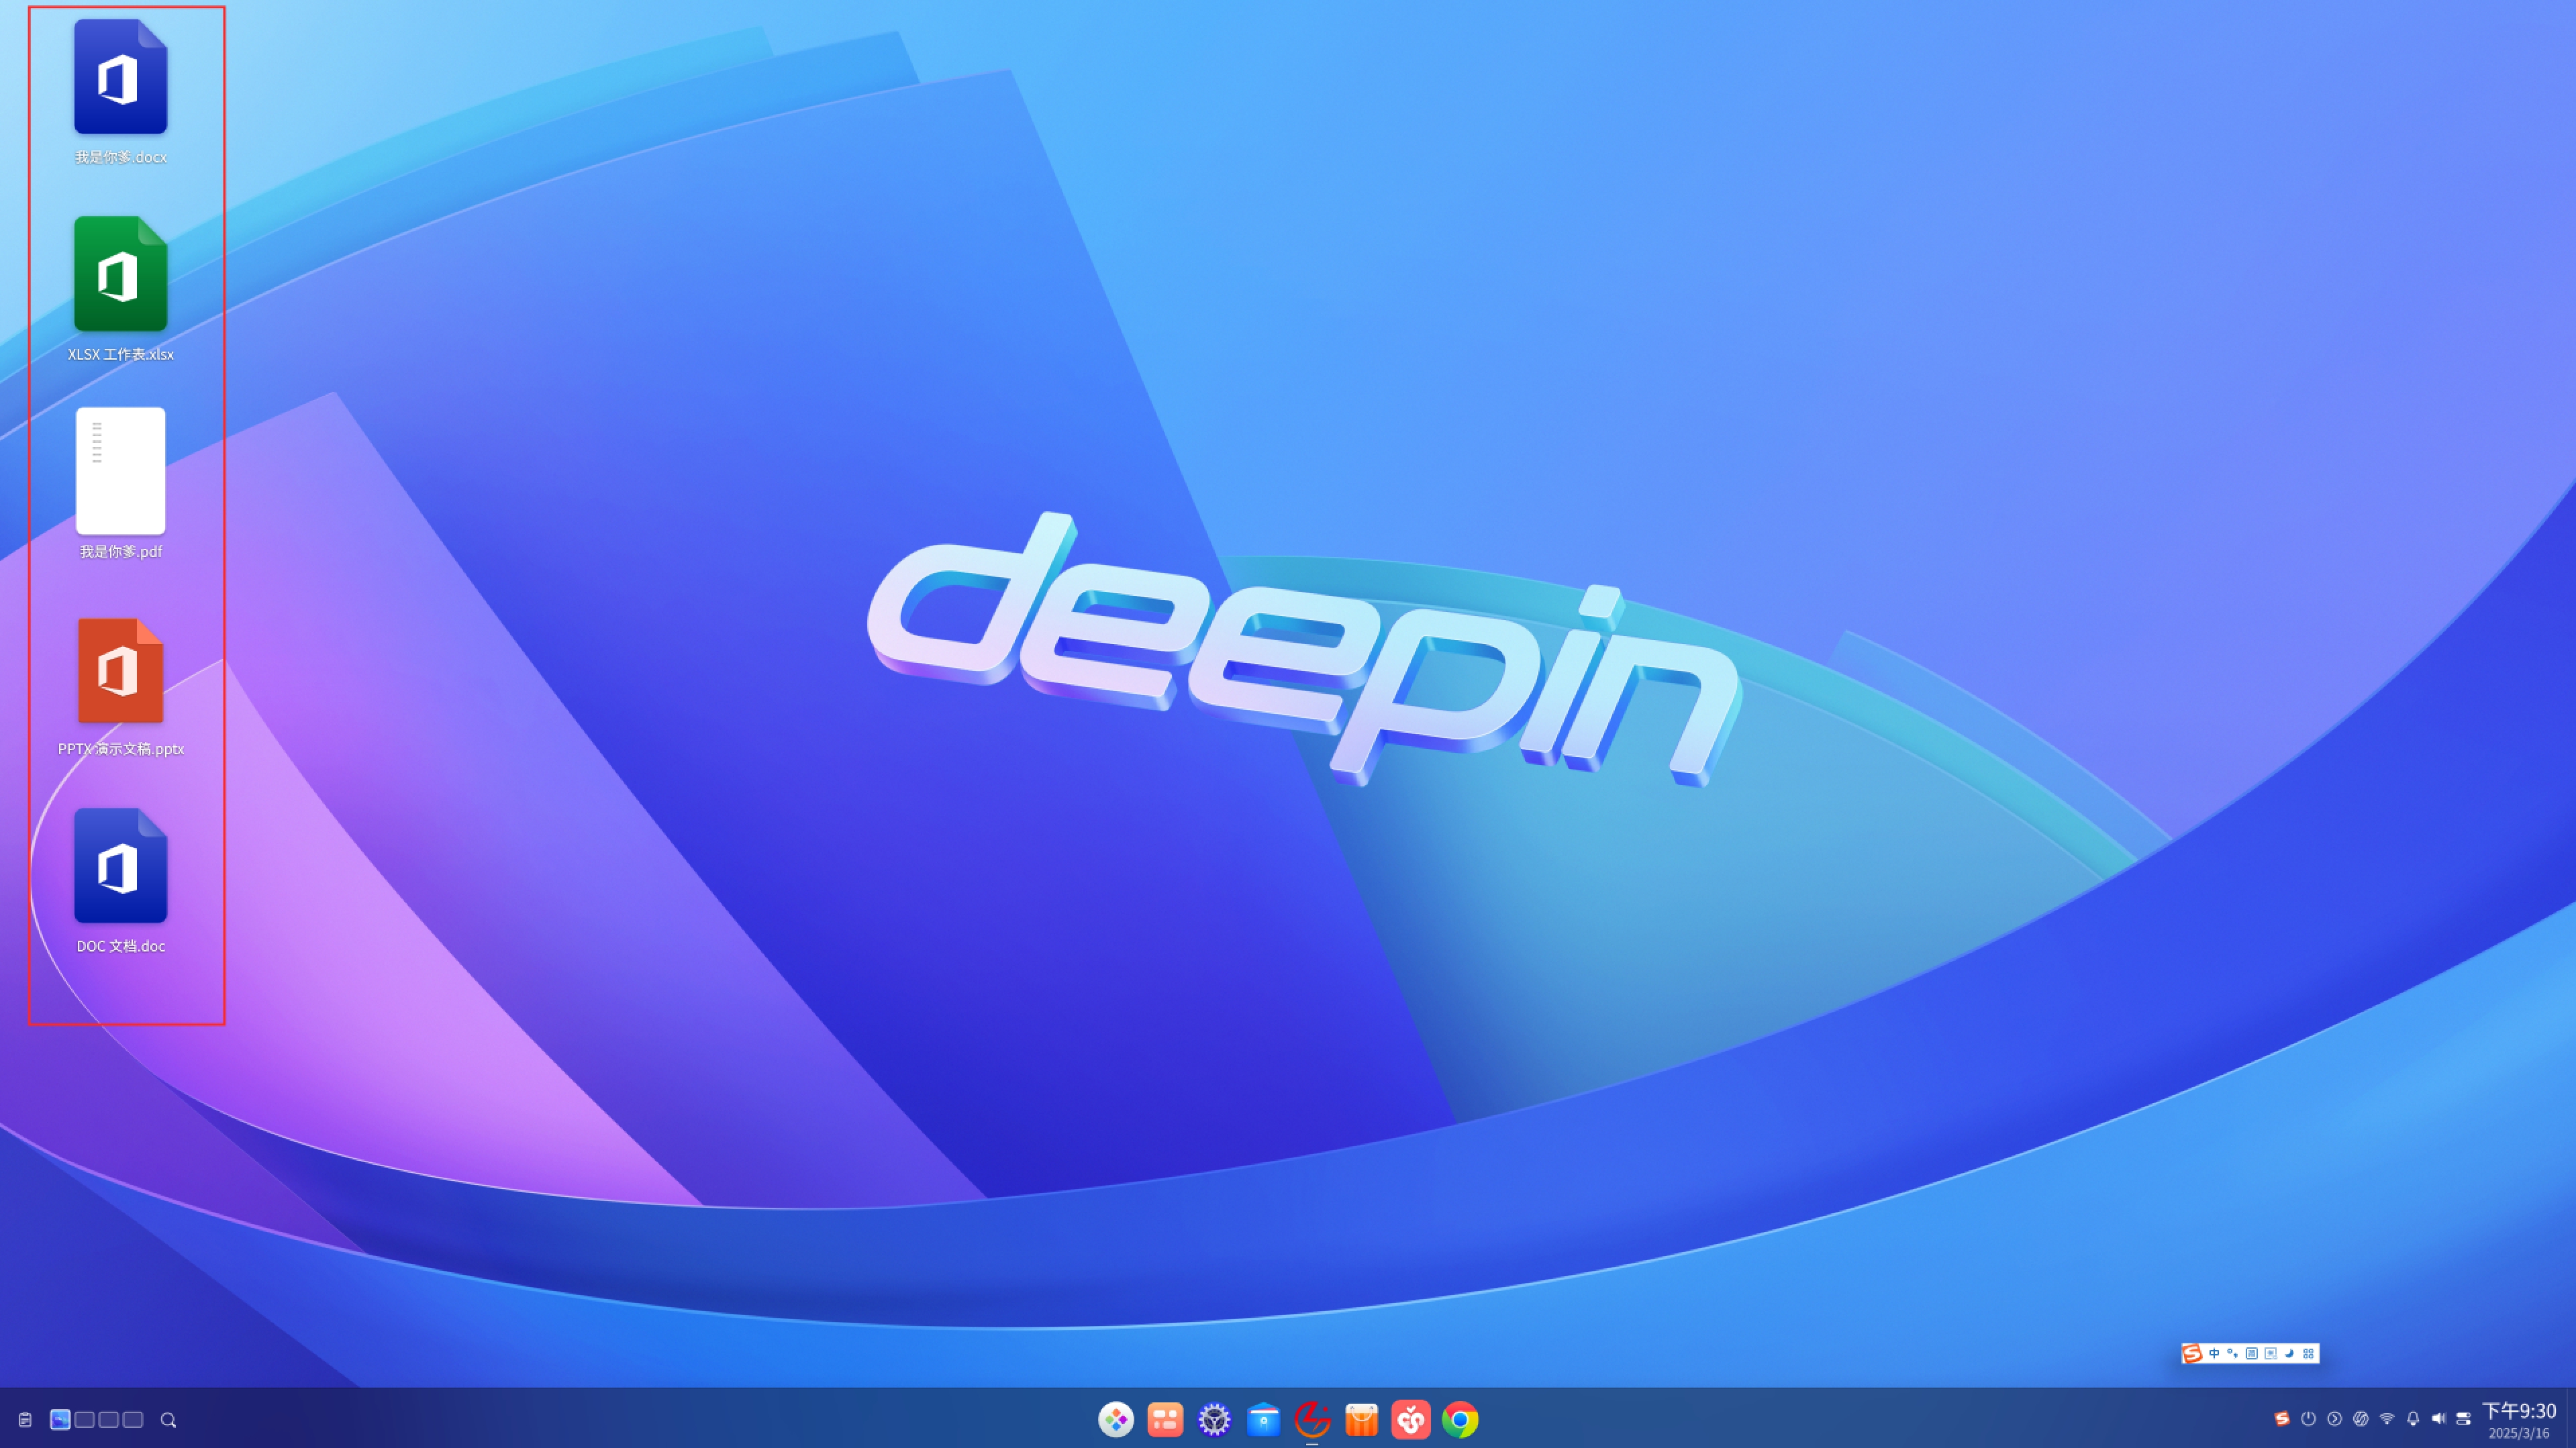
Task: Click the Sogou logo on floating input bar
Action: pos(2192,1353)
